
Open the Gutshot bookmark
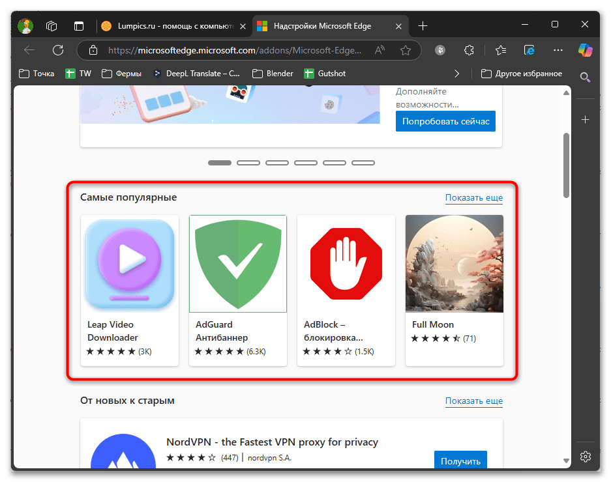(x=325, y=74)
